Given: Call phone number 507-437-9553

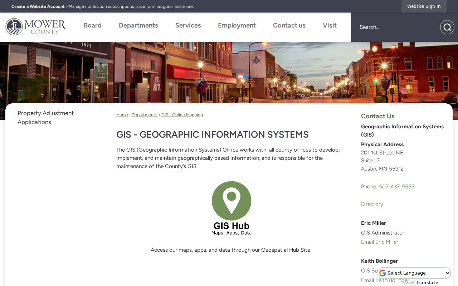Looking at the screenshot, I should click(x=396, y=187).
